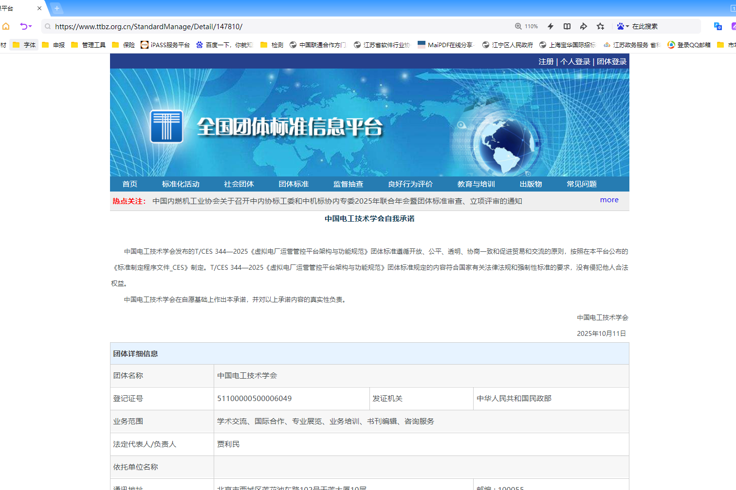The image size is (736, 490).
Task: Open the iPASS服务平台 bookmark icon
Action: coord(144,44)
